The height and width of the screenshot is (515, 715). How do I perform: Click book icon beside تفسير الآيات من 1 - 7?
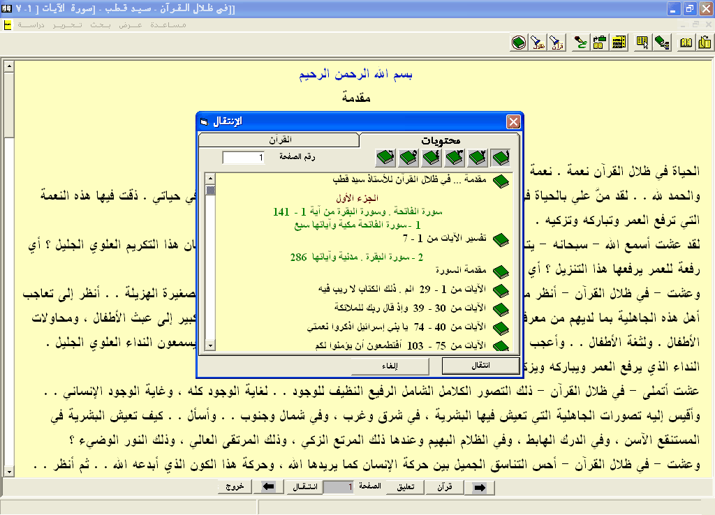coord(501,240)
